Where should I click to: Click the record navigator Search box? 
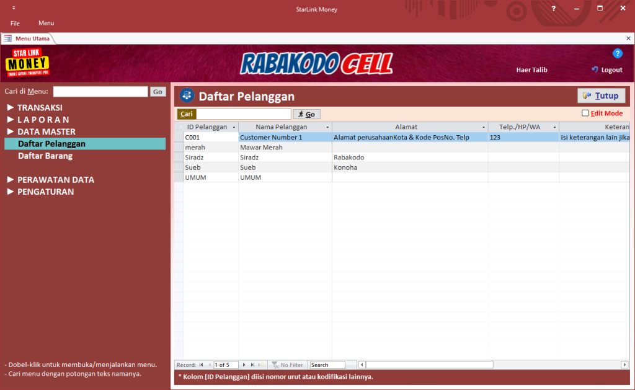(327, 365)
